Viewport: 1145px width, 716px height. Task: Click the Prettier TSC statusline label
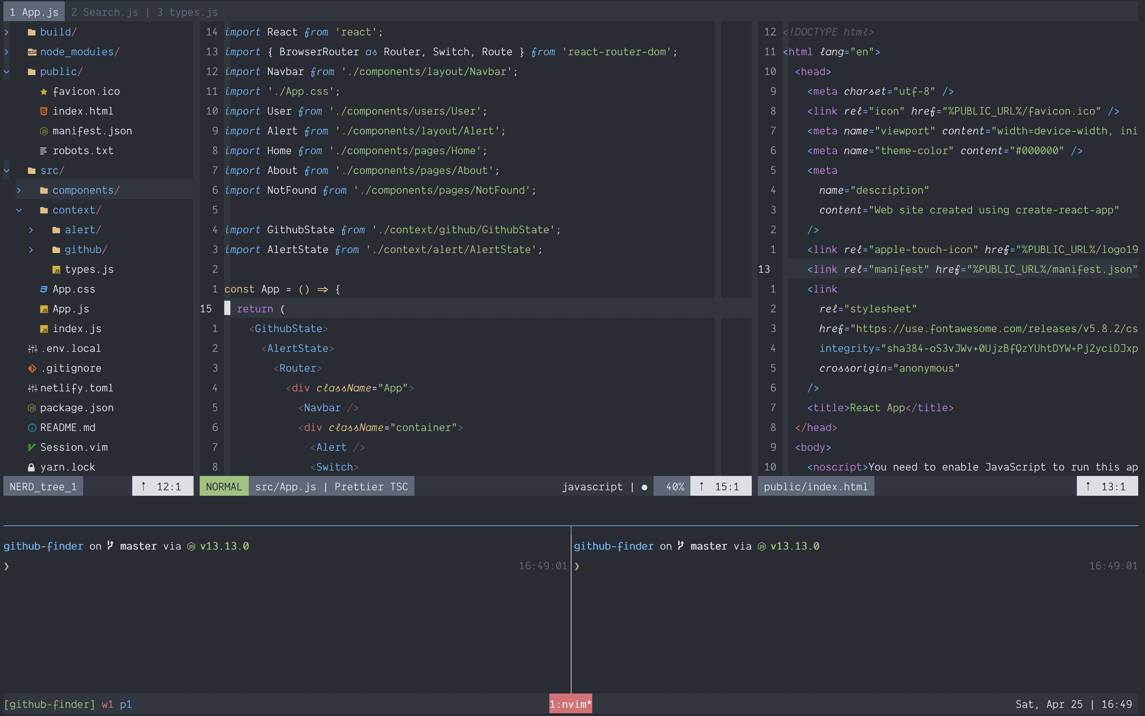coord(371,486)
